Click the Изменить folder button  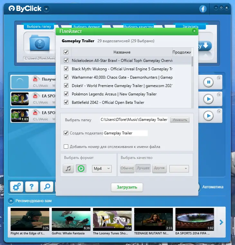tap(180, 120)
